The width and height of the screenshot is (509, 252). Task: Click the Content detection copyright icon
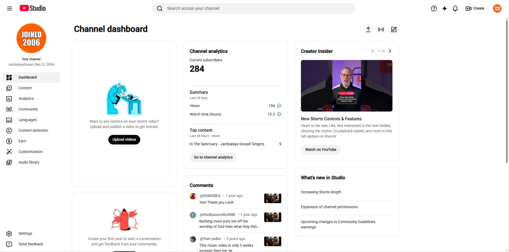point(9,130)
